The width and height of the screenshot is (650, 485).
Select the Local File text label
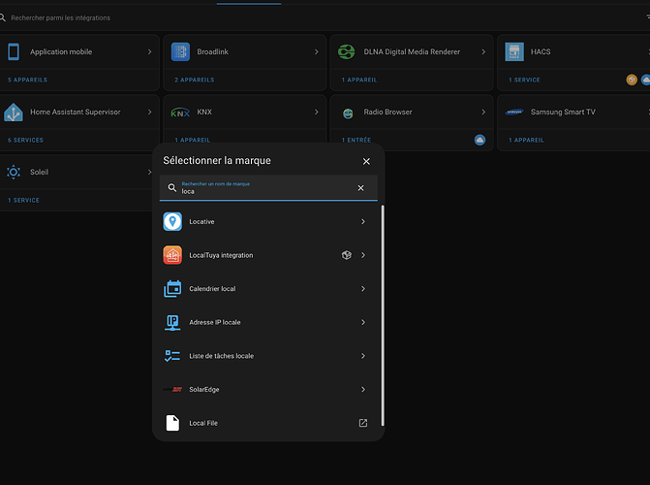(203, 423)
